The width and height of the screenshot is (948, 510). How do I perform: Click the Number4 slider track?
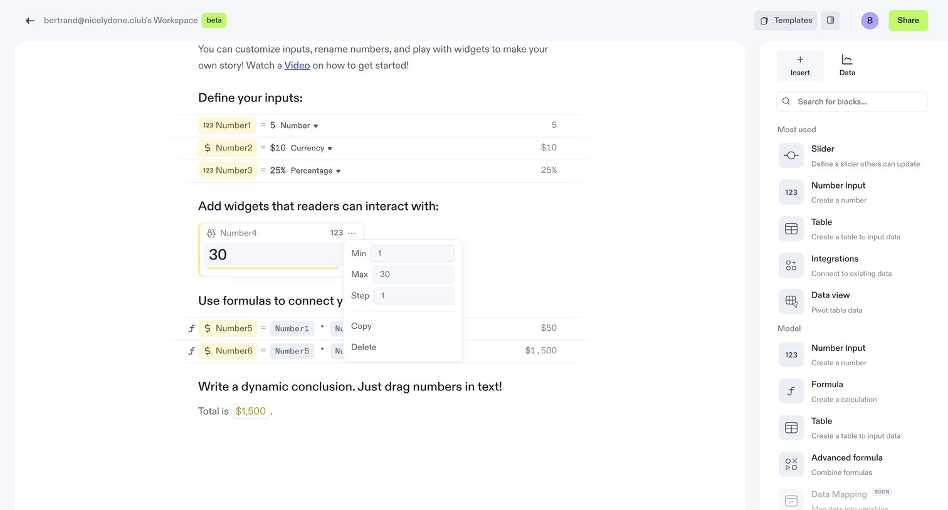(275, 268)
